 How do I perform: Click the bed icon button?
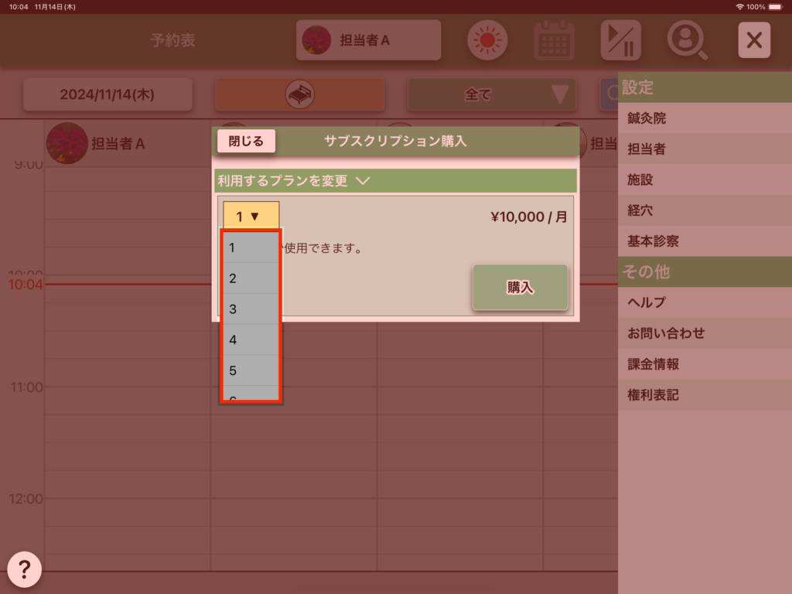[x=299, y=94]
